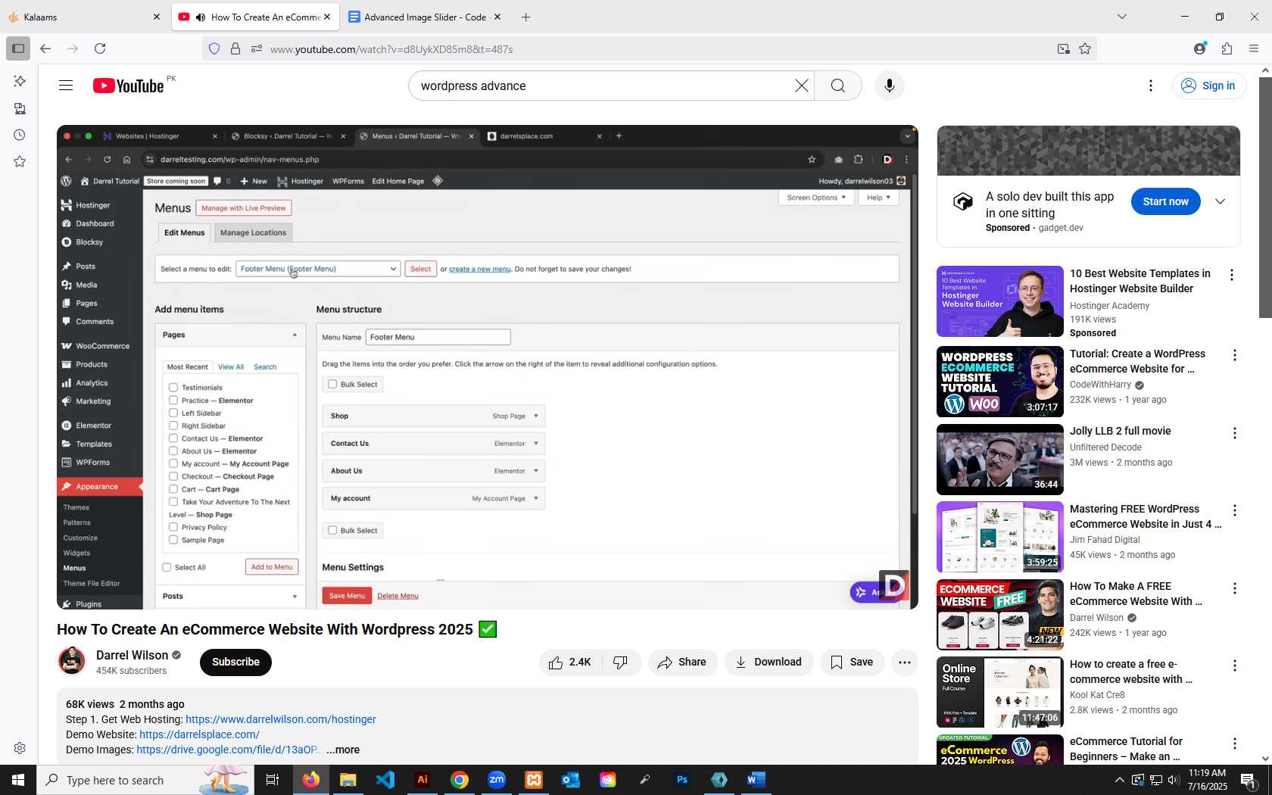Viewport: 1272px width, 795px height.
Task: Expand the My account menu item arrow
Action: 536,498
